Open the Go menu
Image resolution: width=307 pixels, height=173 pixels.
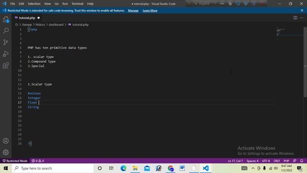point(57,4)
